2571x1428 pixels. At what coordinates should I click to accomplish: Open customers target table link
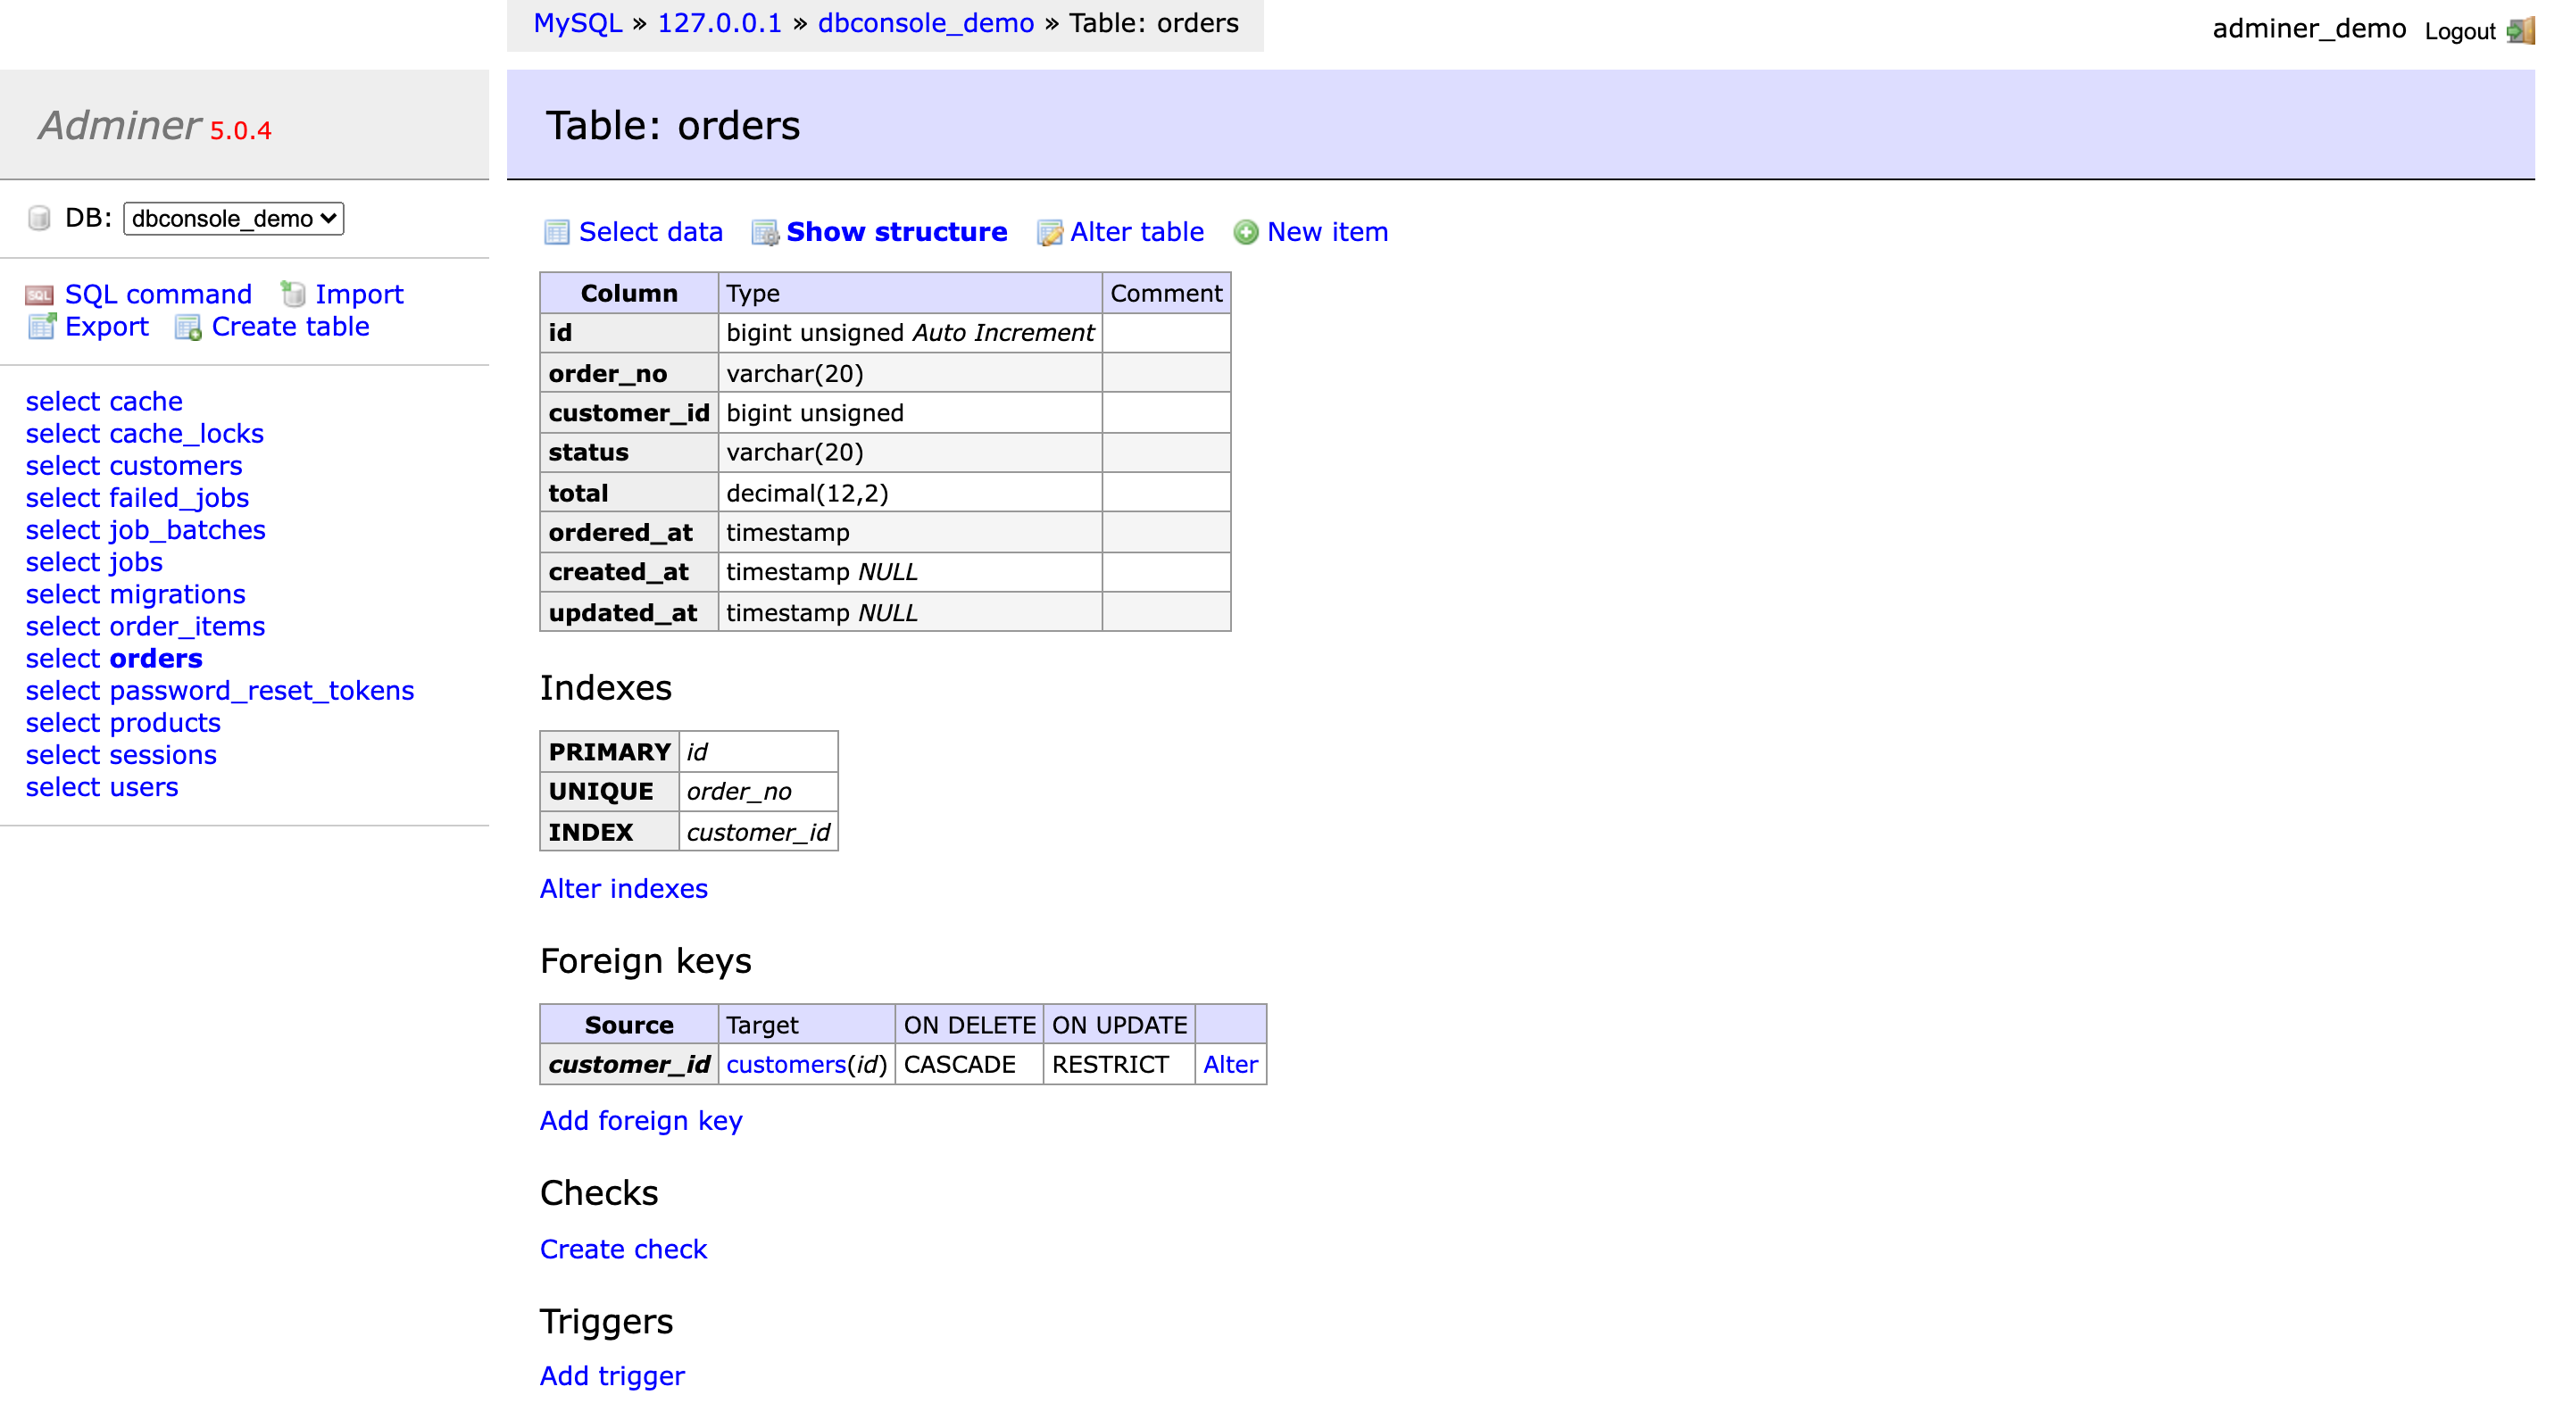pos(786,1065)
